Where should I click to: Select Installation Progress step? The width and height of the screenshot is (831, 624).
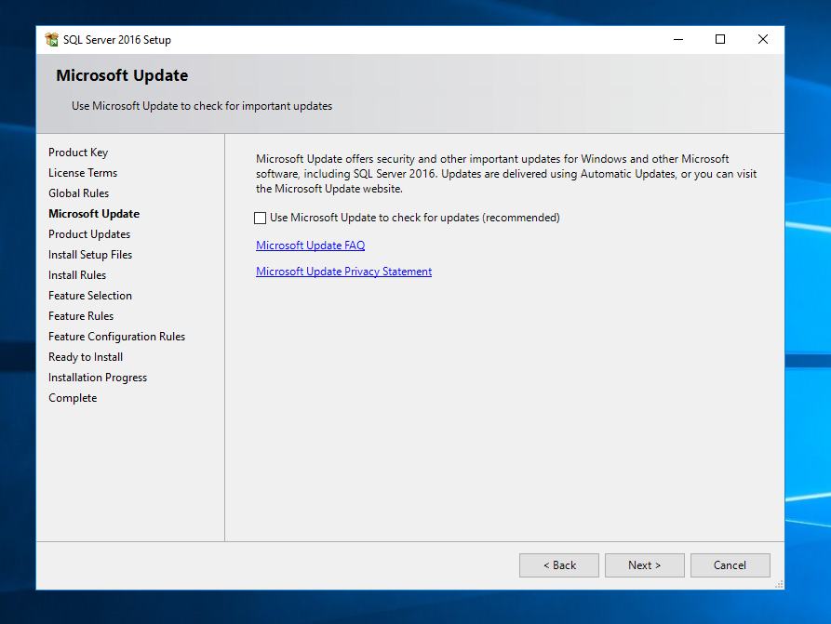pyautogui.click(x=98, y=378)
